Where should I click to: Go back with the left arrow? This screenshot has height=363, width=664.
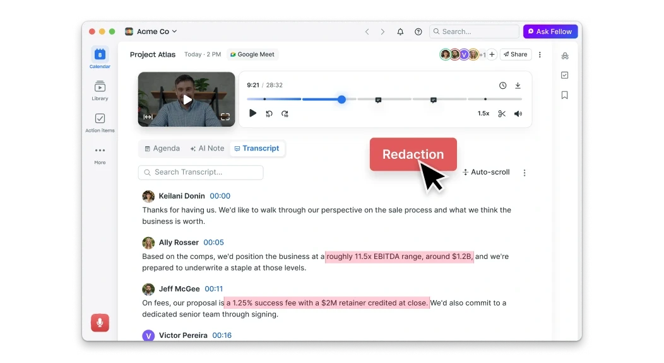tap(367, 32)
